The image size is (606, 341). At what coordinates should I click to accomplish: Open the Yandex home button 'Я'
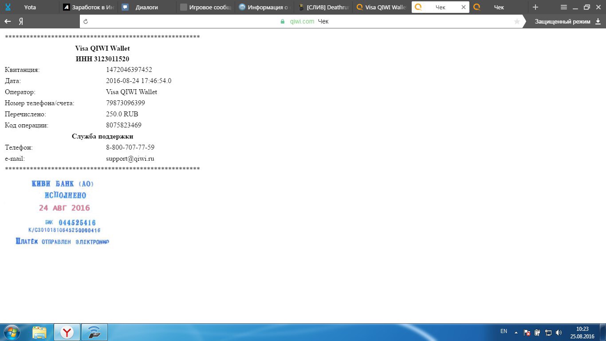pos(21,21)
